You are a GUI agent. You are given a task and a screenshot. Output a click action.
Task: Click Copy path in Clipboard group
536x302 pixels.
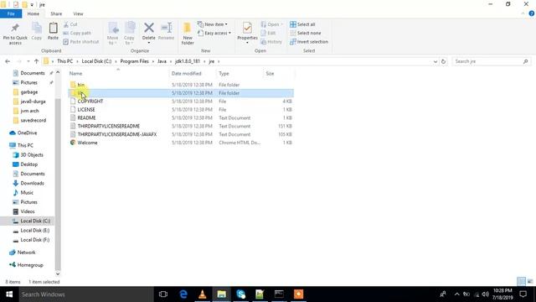pyautogui.click(x=77, y=34)
